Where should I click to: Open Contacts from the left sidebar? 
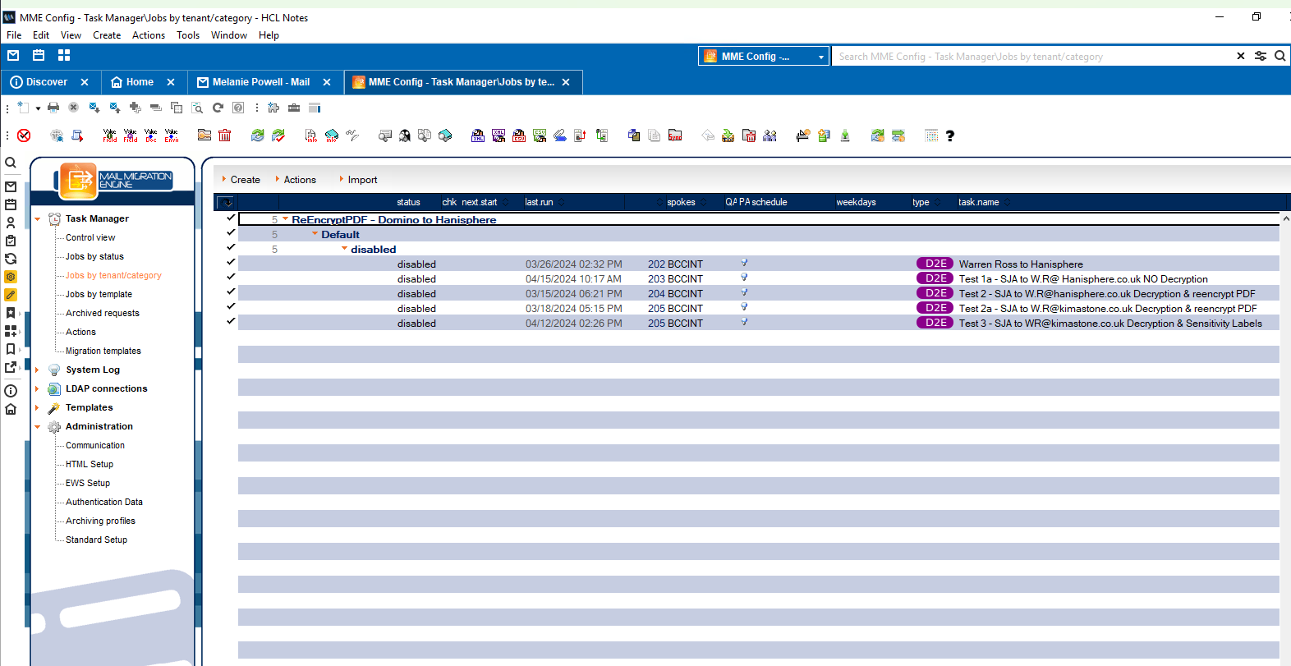click(11, 223)
